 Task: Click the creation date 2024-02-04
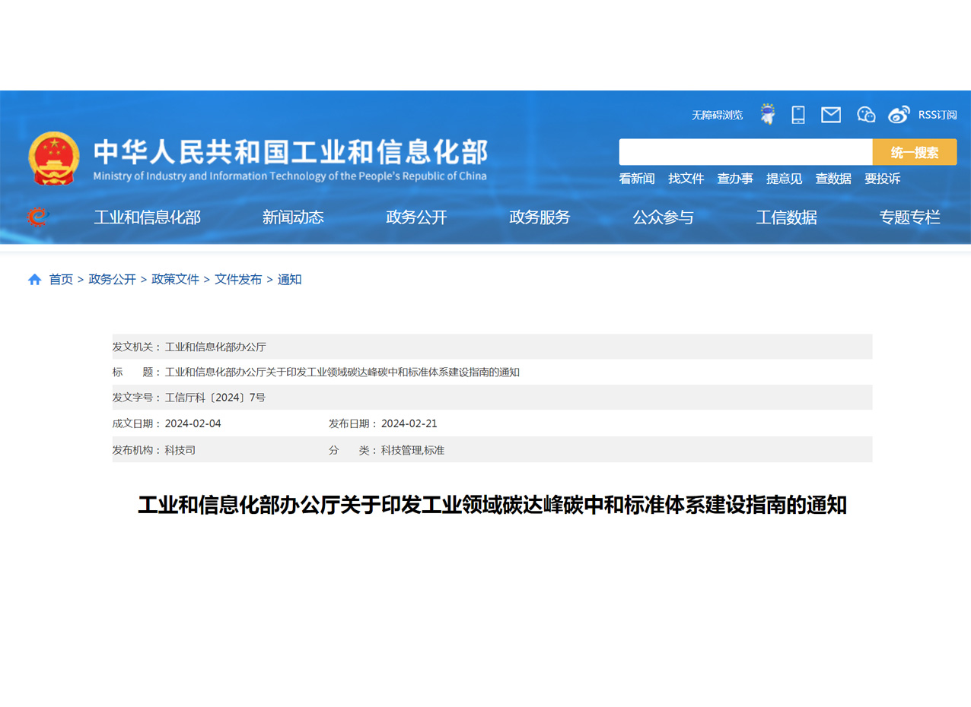193,423
